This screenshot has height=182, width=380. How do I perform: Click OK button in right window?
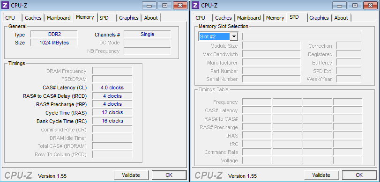tap(359, 175)
